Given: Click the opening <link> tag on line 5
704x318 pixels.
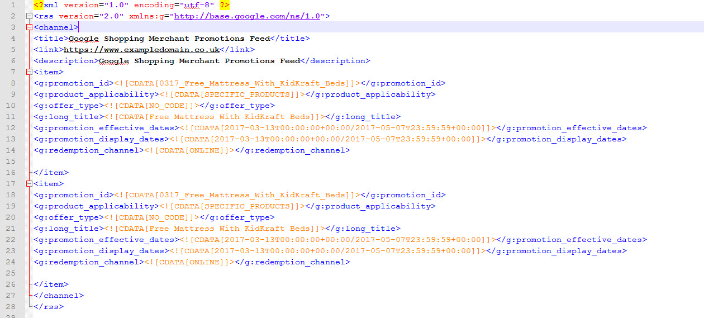Looking at the screenshot, I should coord(49,50).
